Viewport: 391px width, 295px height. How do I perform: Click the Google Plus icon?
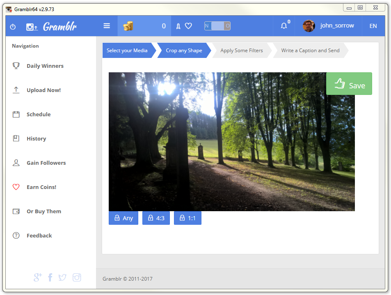pyautogui.click(x=38, y=277)
